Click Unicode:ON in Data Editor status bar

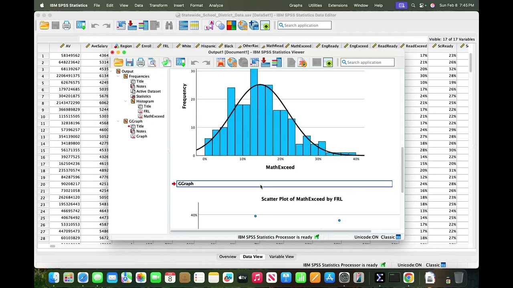pyautogui.click(x=410, y=265)
